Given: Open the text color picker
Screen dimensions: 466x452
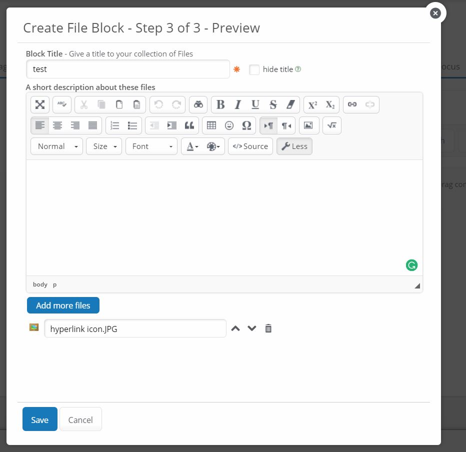Looking at the screenshot, I should (x=192, y=146).
